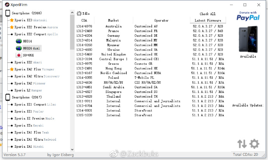
Task: Click the device list scrollbar up arrow
Action: (x=72, y=12)
